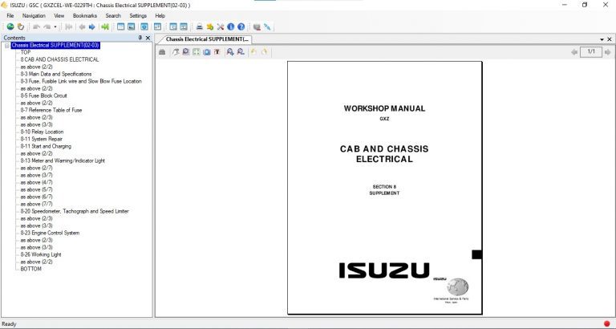The width and height of the screenshot is (616, 329).
Task: Open the history dropdown arrow in main toolbar
Action: pos(55,26)
